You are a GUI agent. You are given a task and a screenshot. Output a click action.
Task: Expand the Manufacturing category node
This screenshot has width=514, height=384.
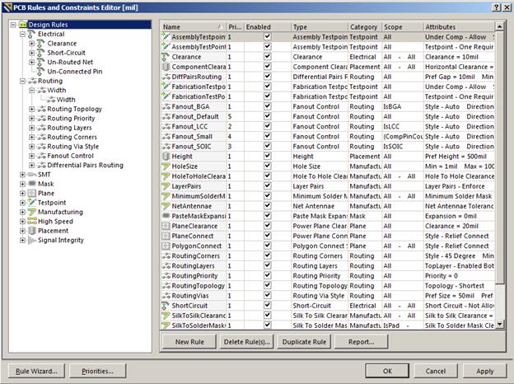(x=22, y=212)
